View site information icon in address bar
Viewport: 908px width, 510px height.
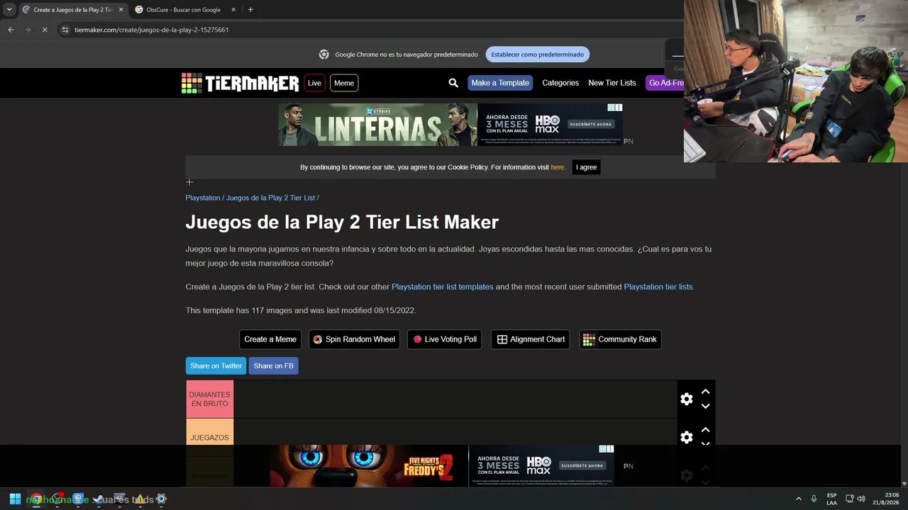point(65,30)
